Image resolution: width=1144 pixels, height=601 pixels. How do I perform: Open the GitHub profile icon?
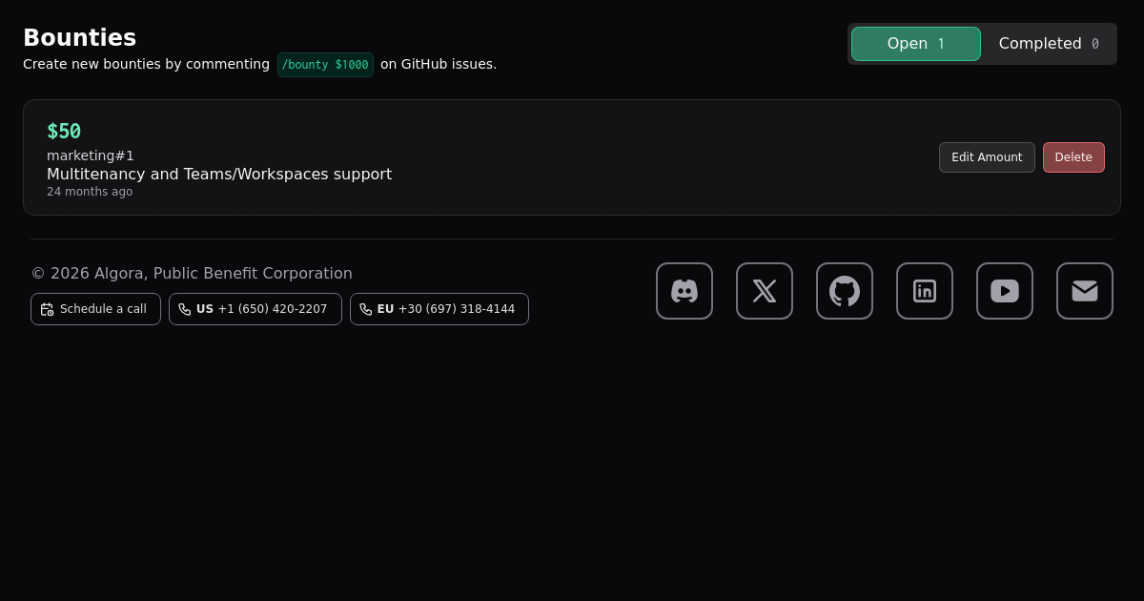[x=845, y=291]
